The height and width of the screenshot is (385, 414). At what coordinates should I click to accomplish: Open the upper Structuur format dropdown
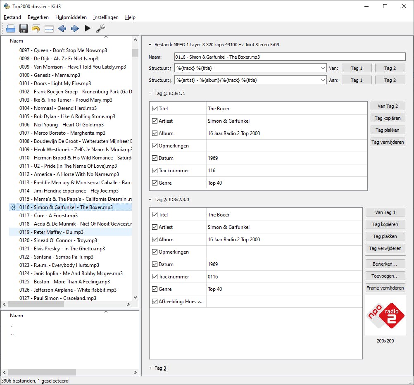click(323, 68)
